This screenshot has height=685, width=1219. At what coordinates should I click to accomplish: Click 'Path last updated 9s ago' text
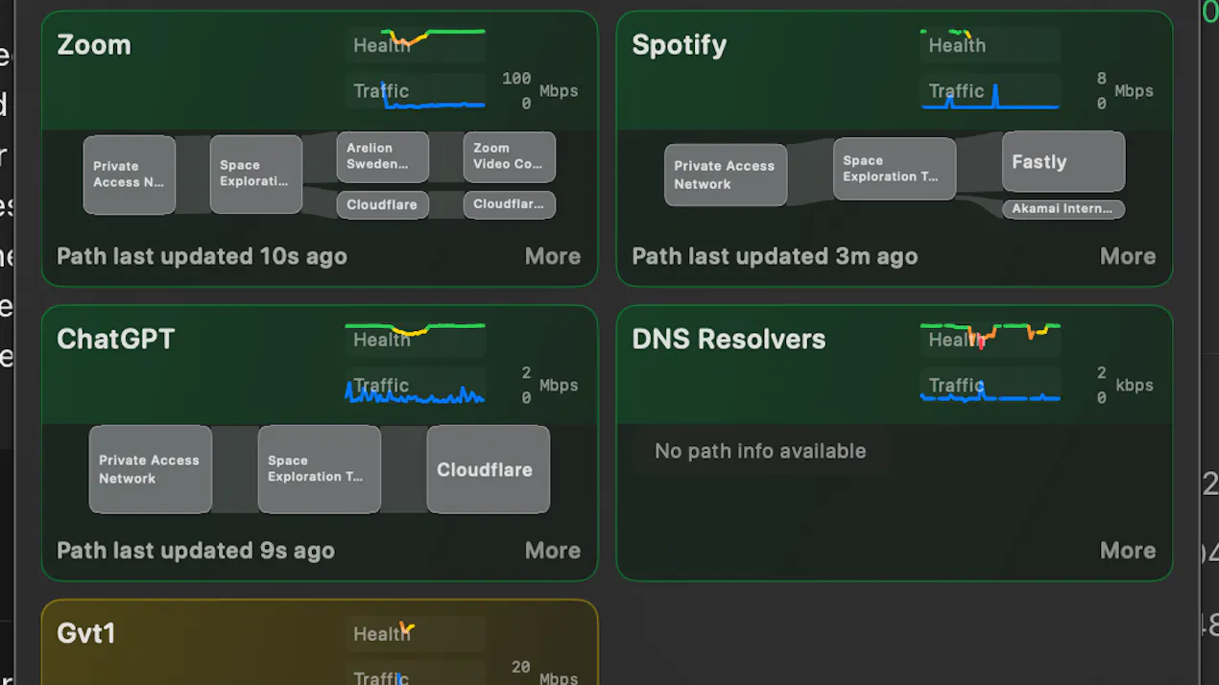coord(196,551)
